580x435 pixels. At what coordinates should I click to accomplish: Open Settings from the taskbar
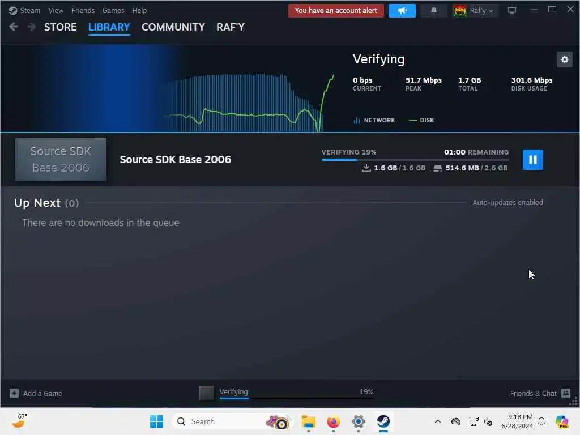pyautogui.click(x=359, y=421)
